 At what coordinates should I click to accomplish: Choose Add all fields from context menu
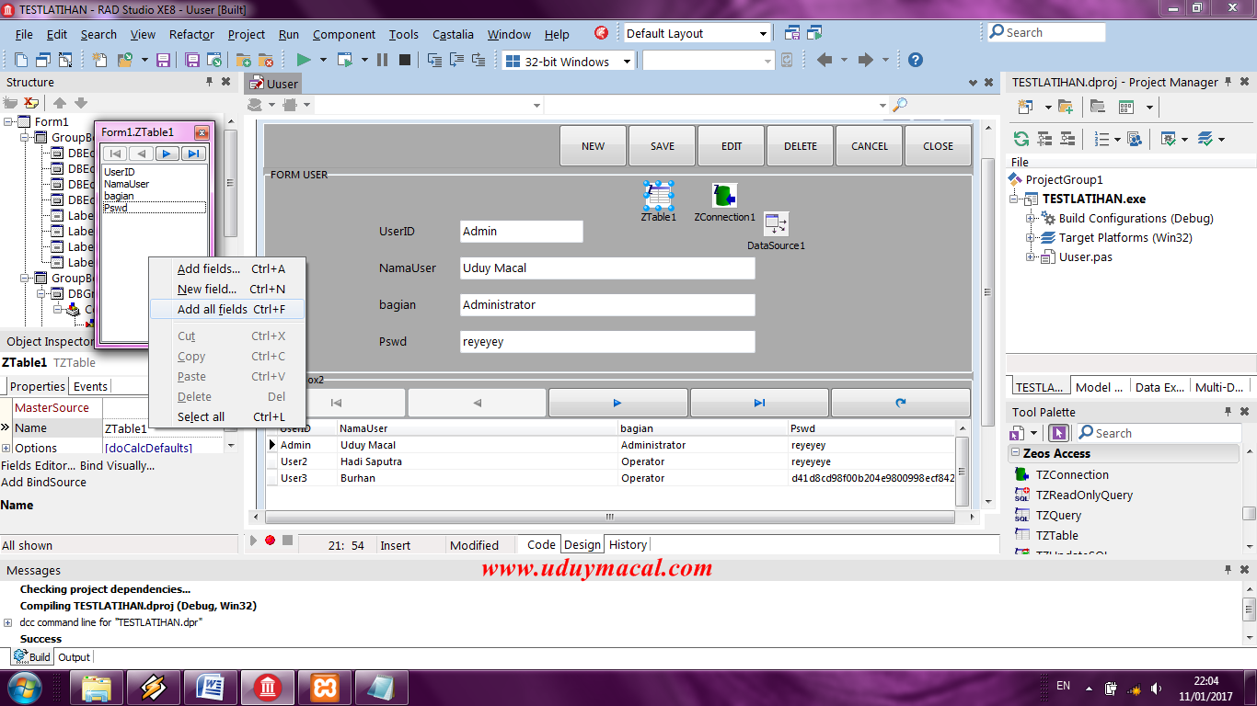pyautogui.click(x=227, y=309)
